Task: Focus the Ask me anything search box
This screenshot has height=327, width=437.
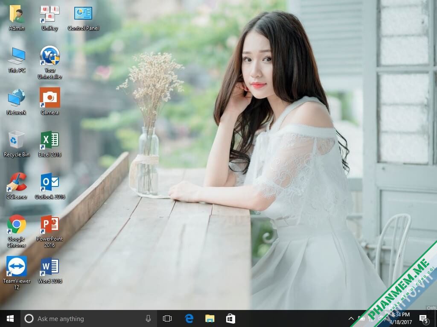Action: 89,318
